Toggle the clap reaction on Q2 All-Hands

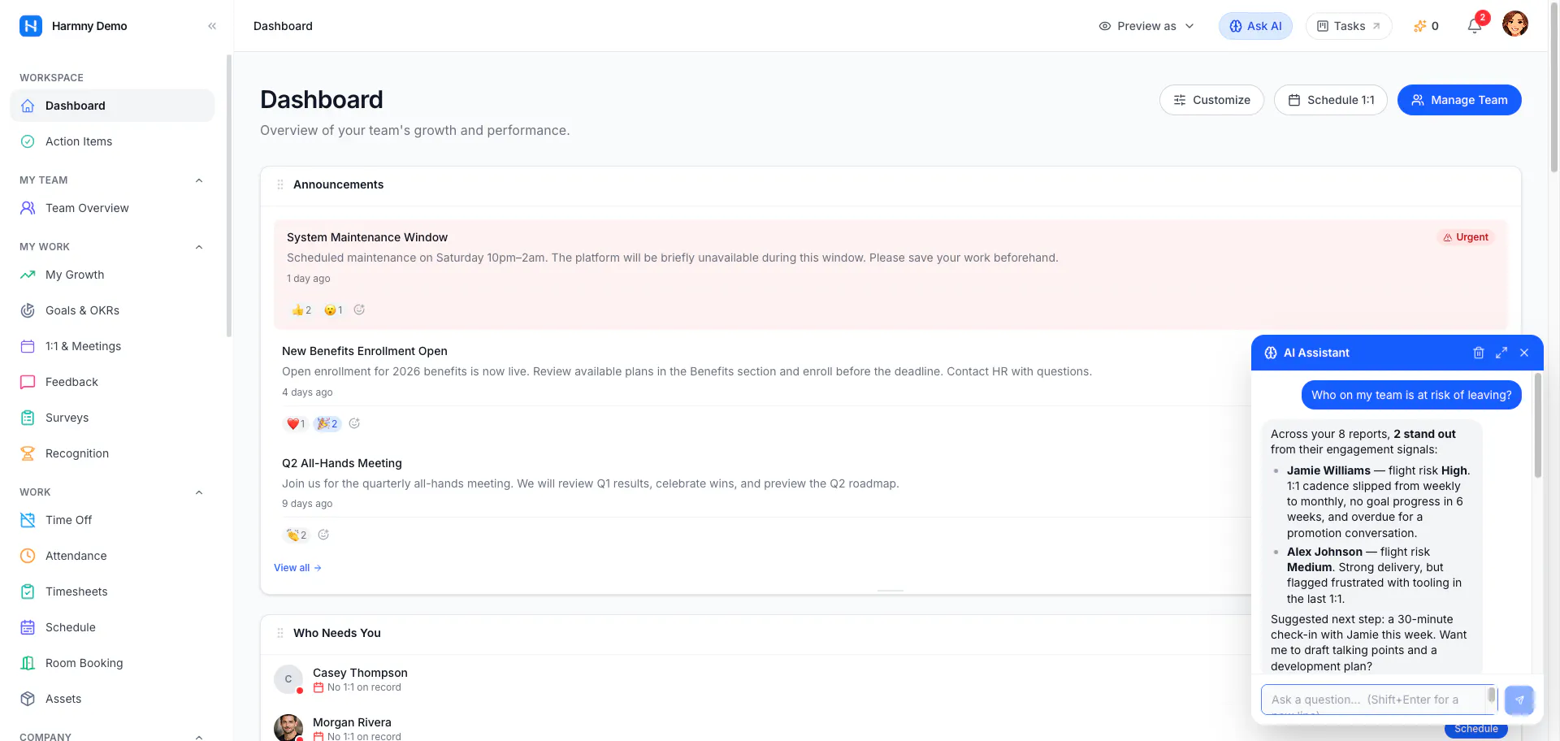pyautogui.click(x=297, y=535)
